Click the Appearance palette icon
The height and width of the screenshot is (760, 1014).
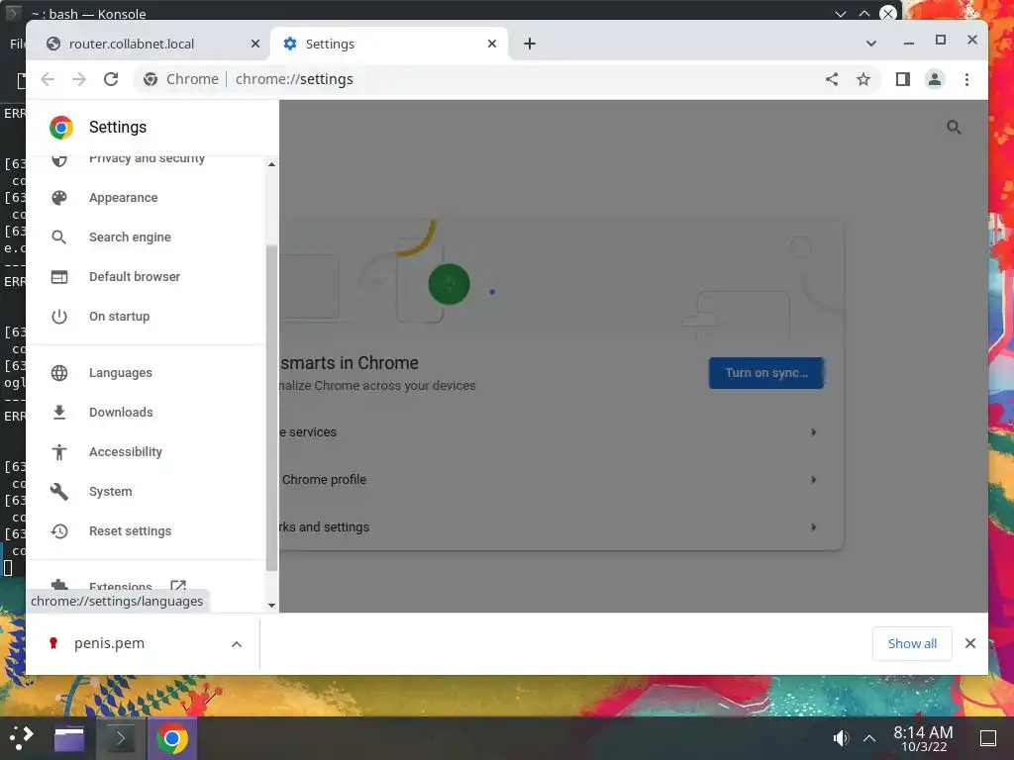pyautogui.click(x=59, y=198)
